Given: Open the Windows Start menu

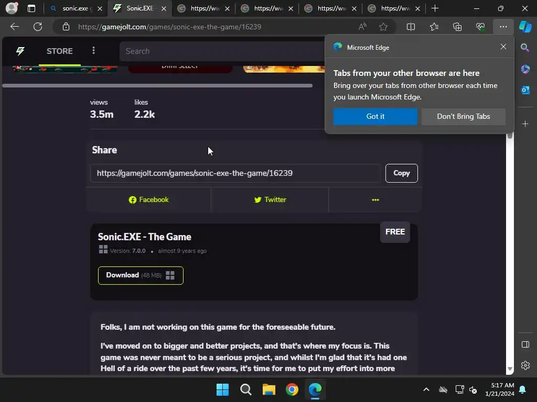Looking at the screenshot, I should (222, 389).
